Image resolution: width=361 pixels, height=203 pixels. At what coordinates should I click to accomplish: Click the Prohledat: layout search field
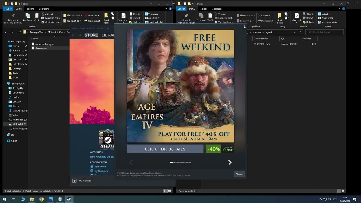point(324,32)
